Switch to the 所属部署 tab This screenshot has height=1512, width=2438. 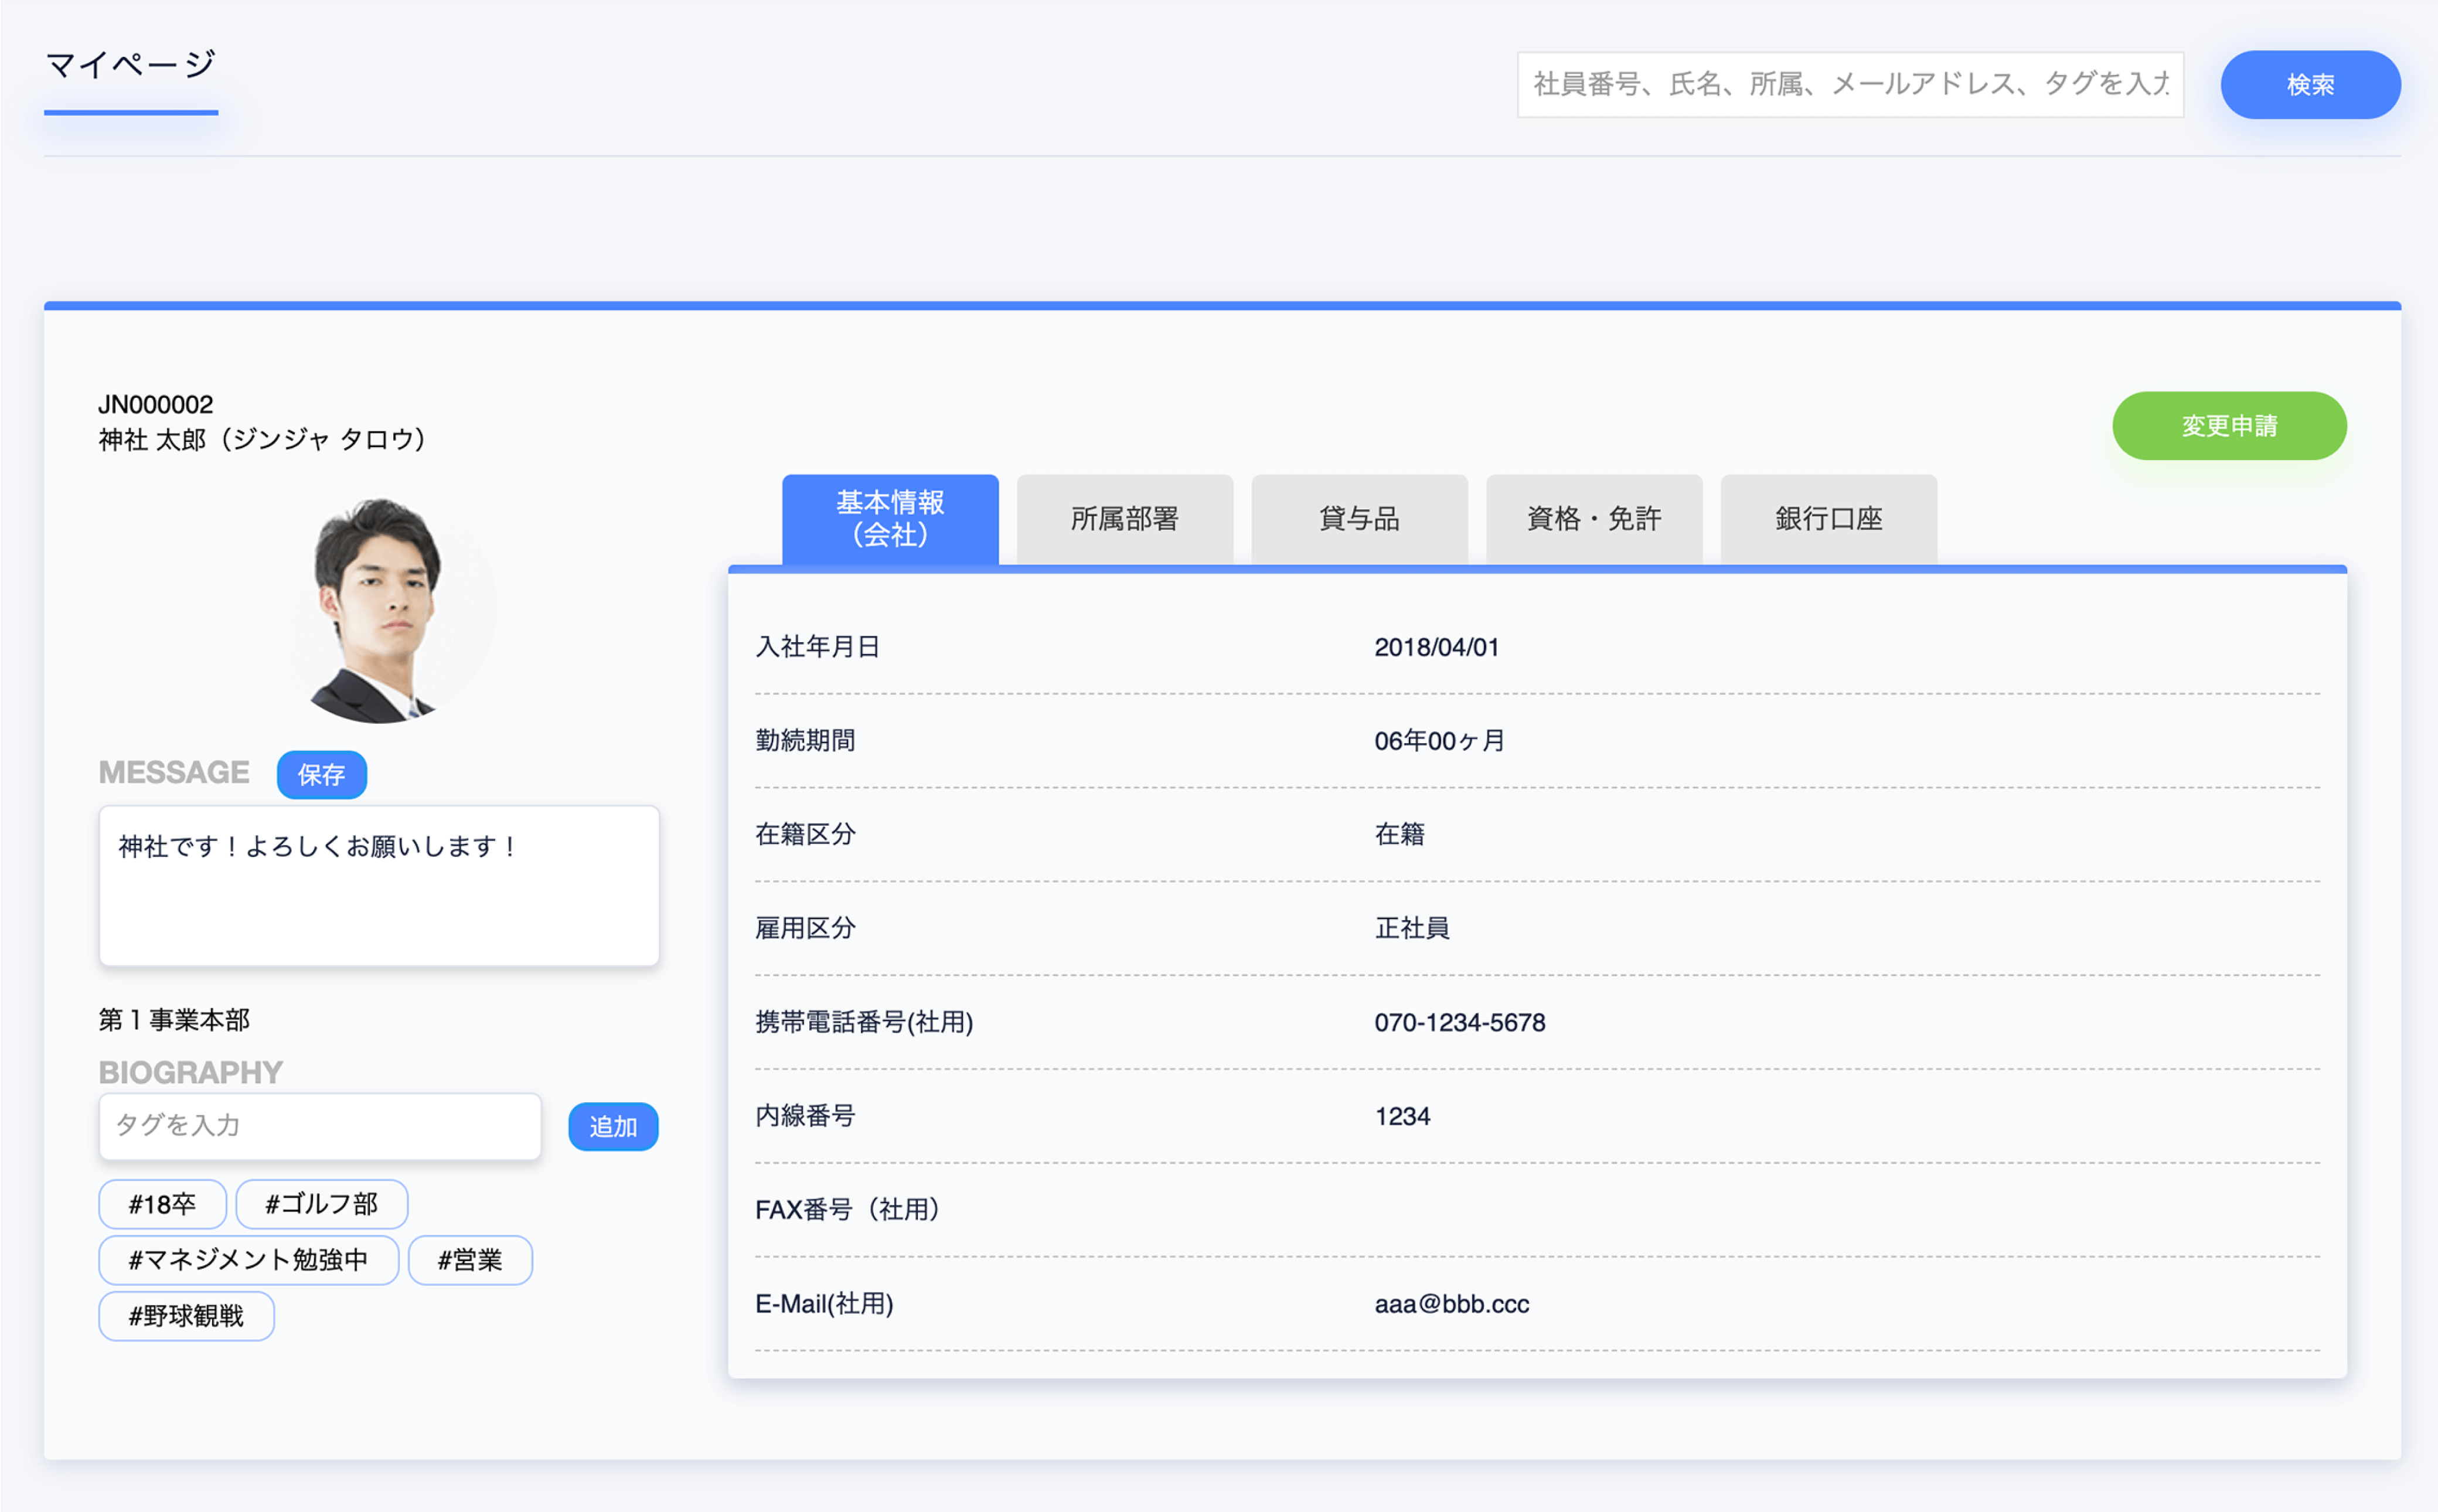pyautogui.click(x=1124, y=519)
